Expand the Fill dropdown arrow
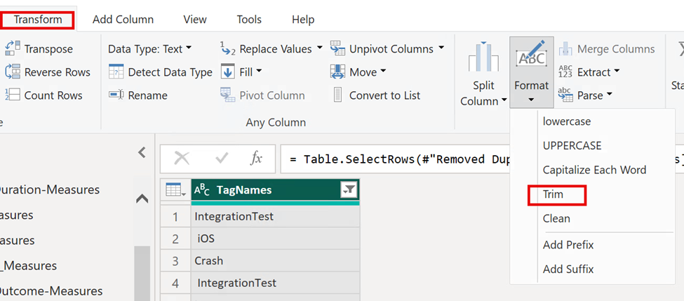Image resolution: width=684 pixels, height=301 pixels. (259, 71)
